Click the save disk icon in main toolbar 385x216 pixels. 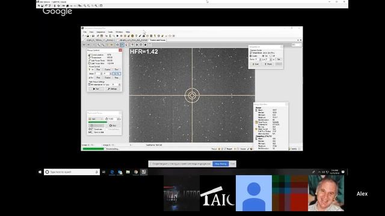(93, 36)
